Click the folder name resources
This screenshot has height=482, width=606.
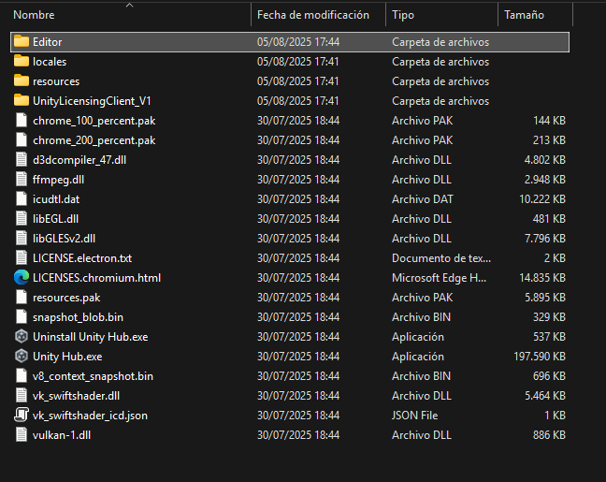[56, 80]
